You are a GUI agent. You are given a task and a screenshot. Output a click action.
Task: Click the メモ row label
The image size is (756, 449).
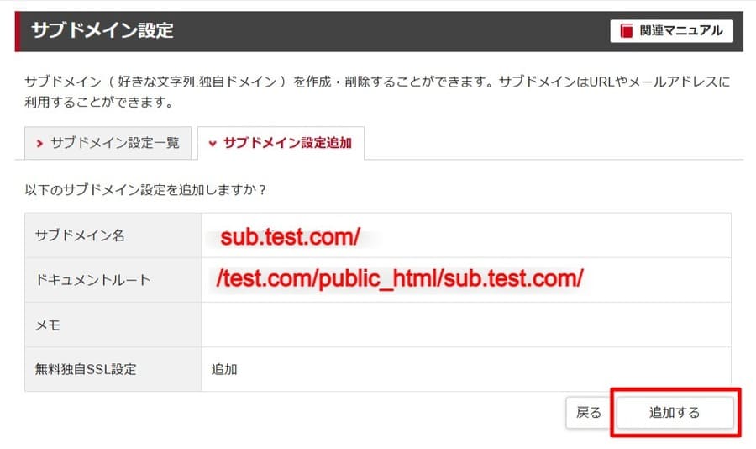coord(48,325)
